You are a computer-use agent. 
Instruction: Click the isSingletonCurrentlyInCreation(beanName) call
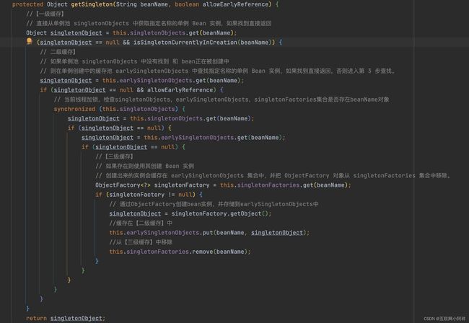(204, 43)
